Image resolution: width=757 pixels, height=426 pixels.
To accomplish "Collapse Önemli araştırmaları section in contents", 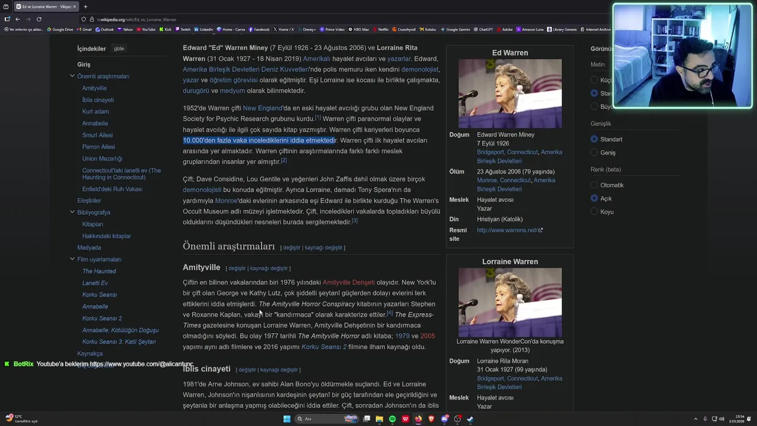I will coord(72,76).
